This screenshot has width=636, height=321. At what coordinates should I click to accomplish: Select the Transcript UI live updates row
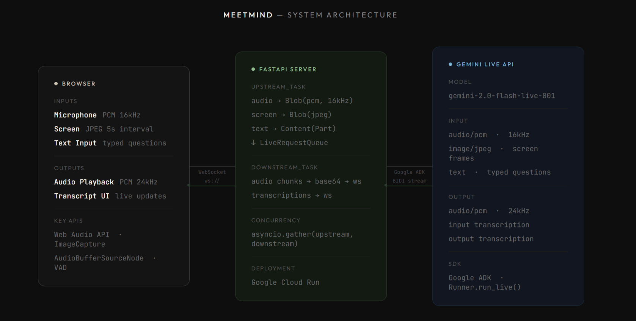110,196
